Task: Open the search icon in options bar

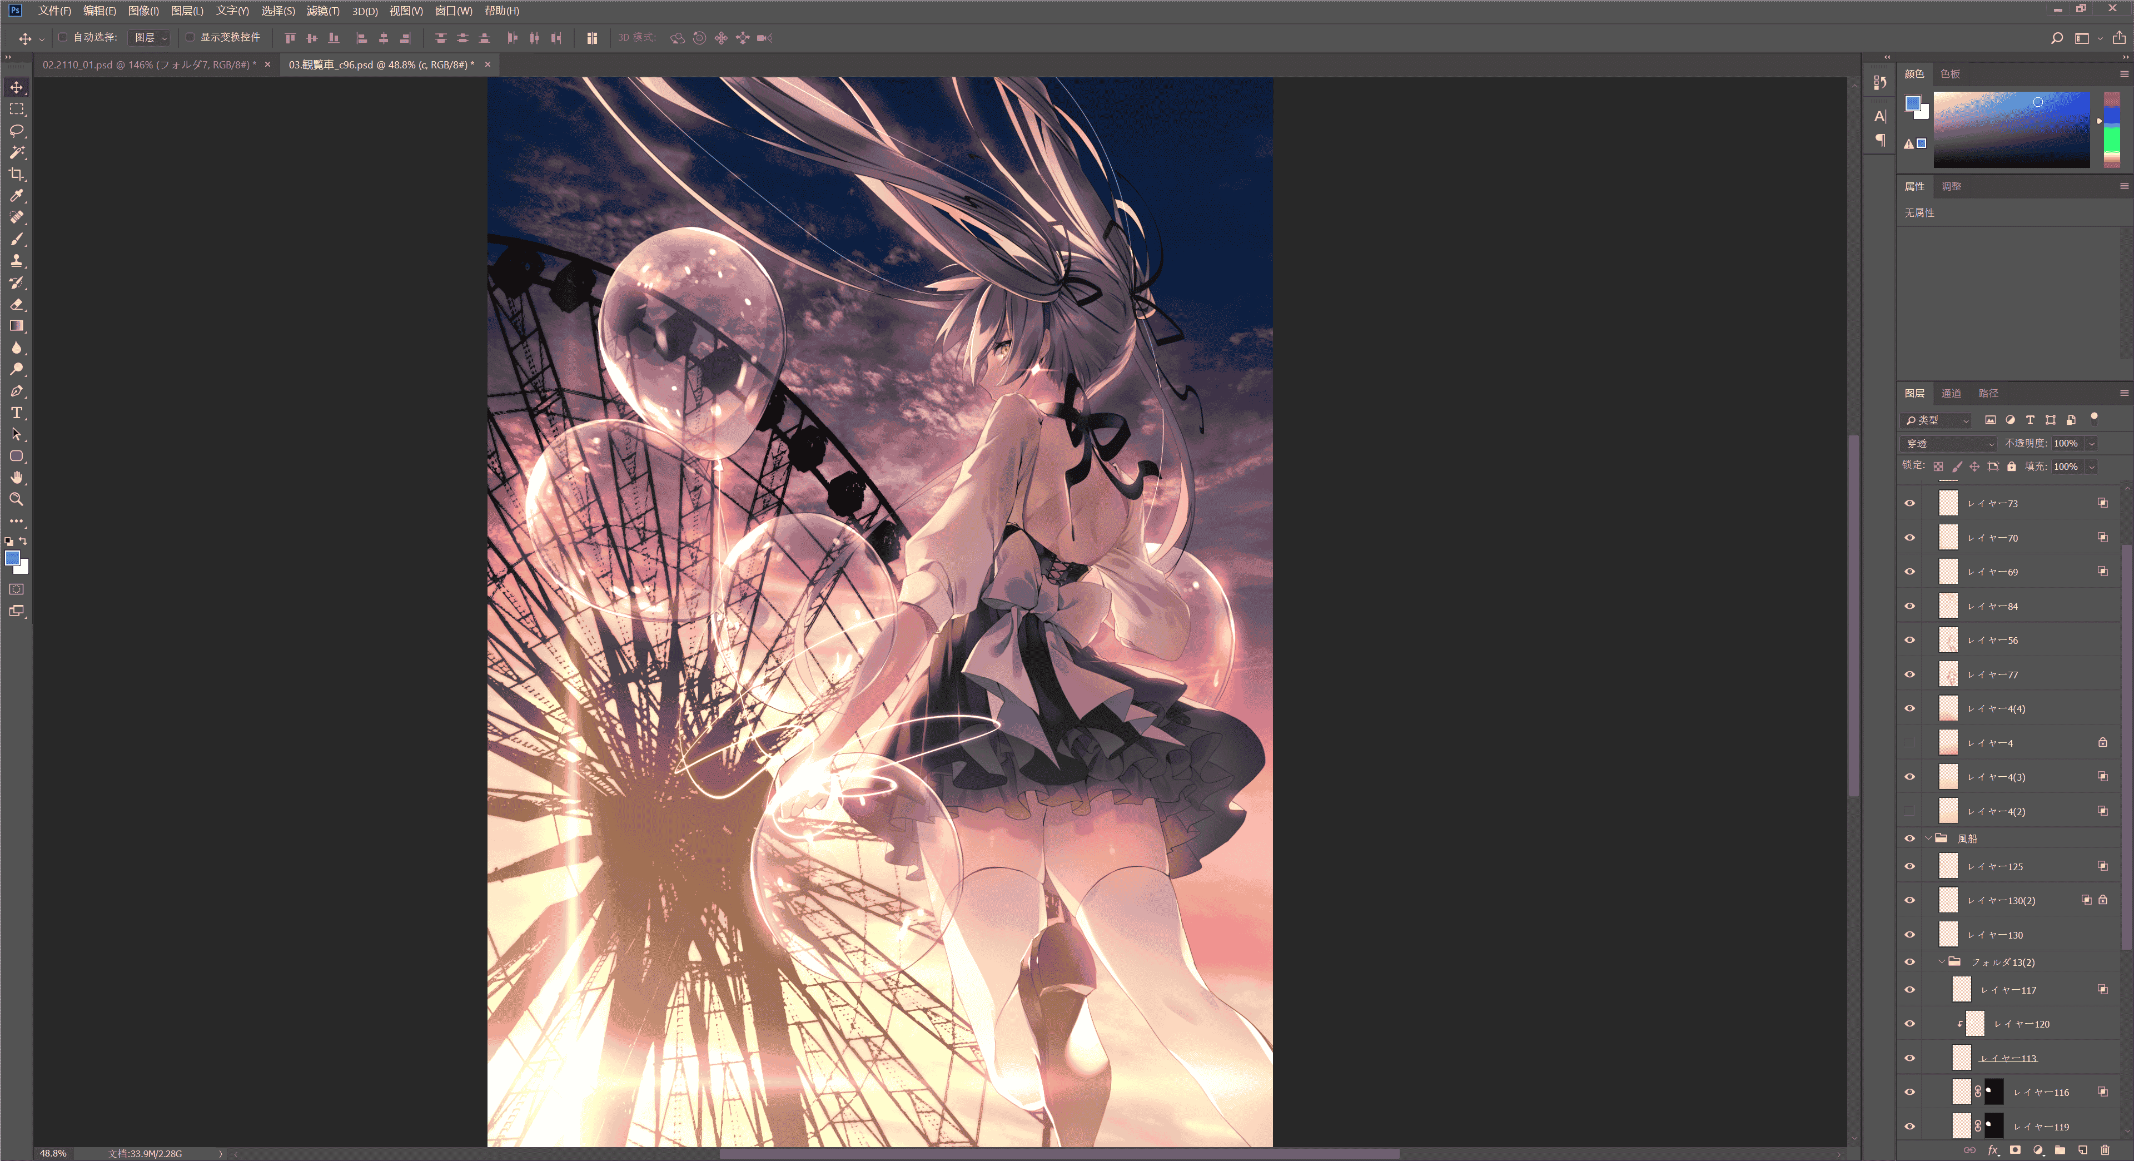Action: click(2057, 38)
